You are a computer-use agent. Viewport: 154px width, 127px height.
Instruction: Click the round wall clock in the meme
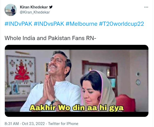pyautogui.click(x=138, y=82)
